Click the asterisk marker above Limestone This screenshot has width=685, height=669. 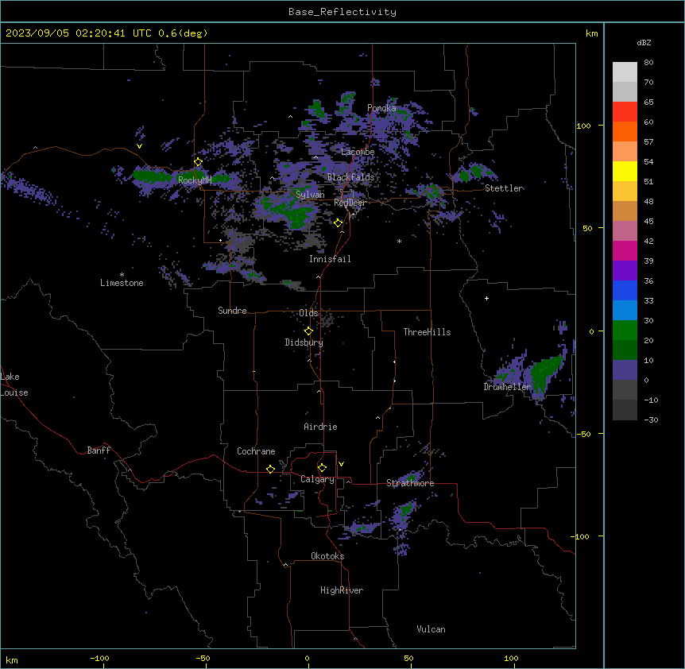click(x=122, y=275)
